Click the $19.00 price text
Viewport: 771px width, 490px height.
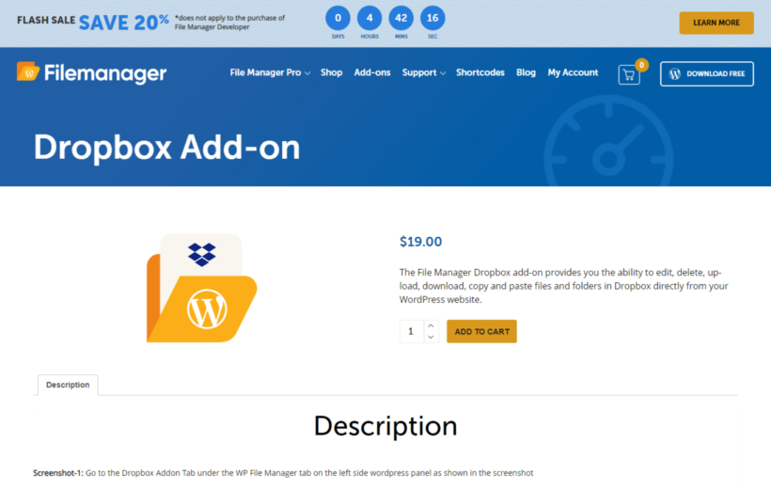421,242
